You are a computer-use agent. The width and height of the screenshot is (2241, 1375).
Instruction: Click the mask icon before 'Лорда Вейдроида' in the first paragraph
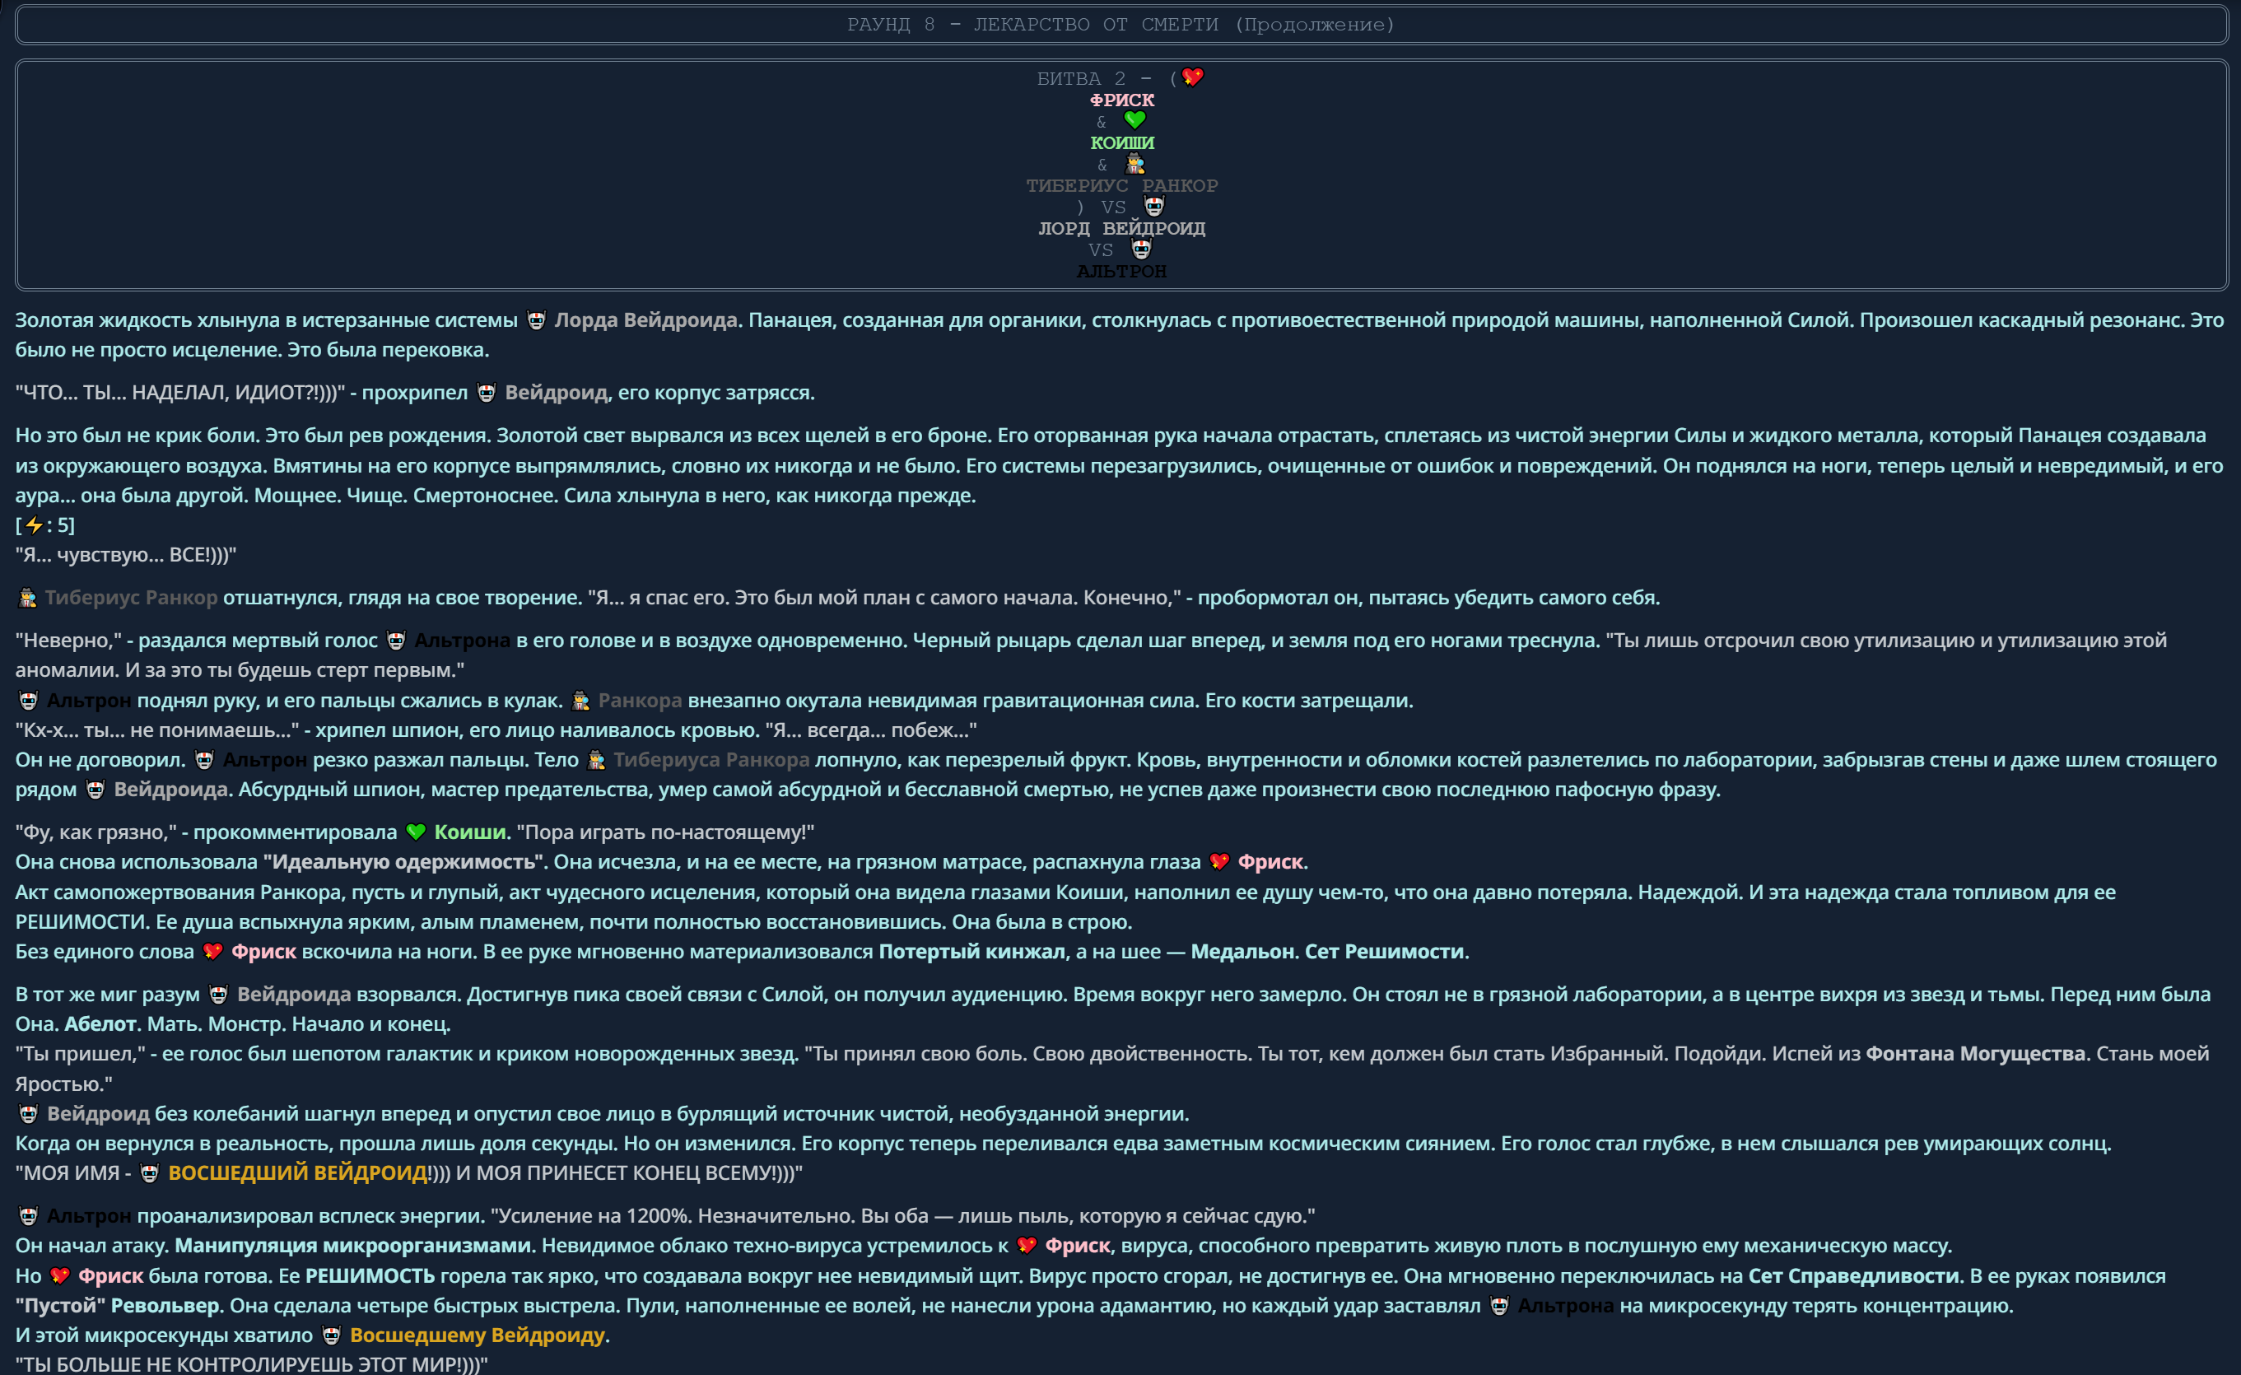coord(537,320)
